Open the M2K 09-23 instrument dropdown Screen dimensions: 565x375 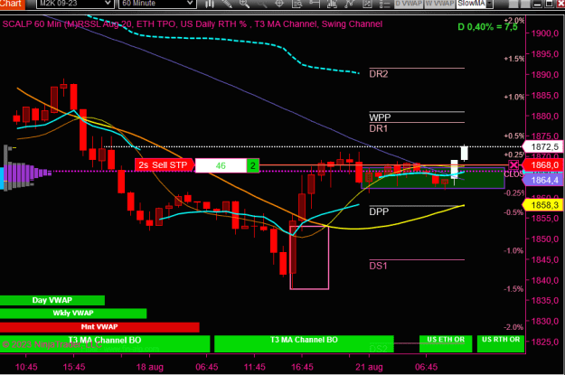pyautogui.click(x=75, y=4)
